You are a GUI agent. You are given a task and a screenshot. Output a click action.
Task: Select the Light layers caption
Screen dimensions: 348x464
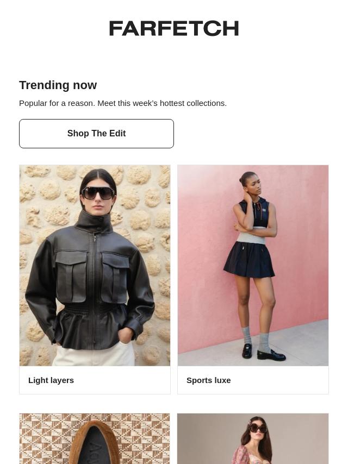[x=51, y=380]
